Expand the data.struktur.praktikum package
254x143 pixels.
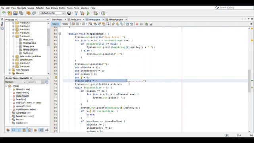tap(13, 56)
